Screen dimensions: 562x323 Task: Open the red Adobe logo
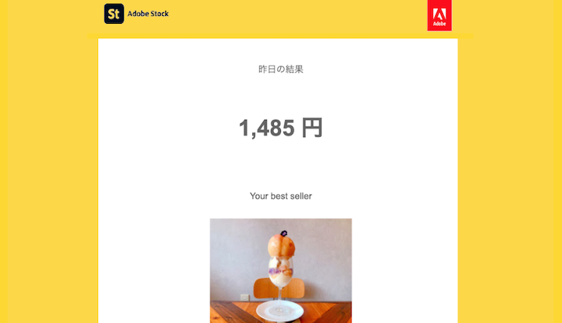coord(440,15)
